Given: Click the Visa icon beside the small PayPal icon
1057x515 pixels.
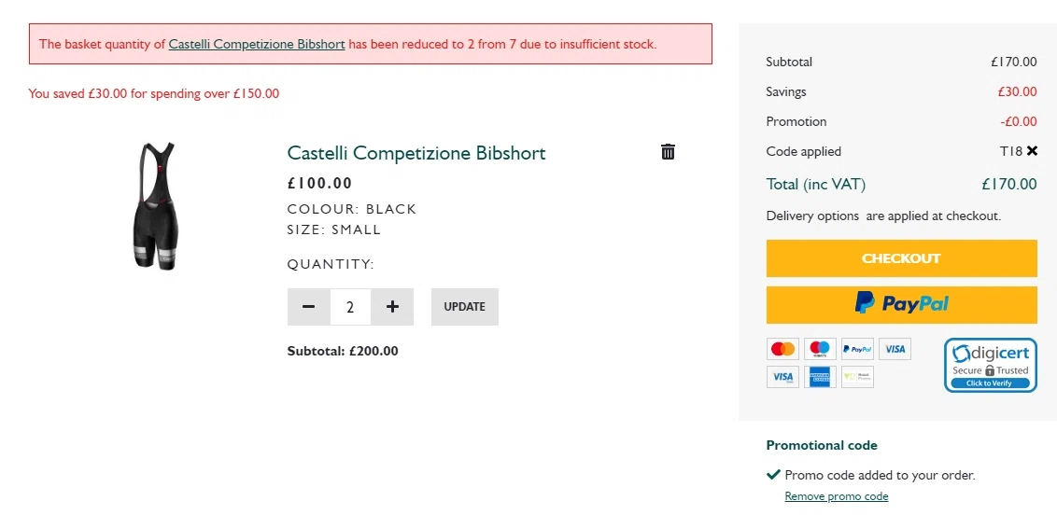Looking at the screenshot, I should tap(895, 349).
